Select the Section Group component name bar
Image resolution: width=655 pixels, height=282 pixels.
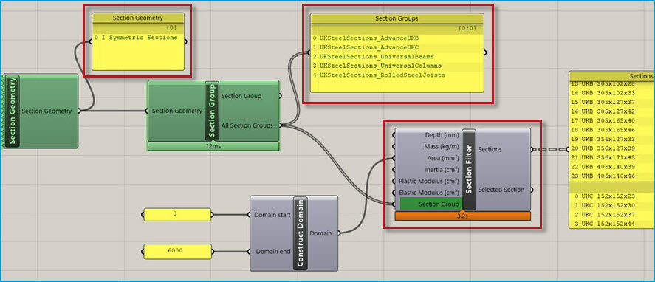point(212,111)
